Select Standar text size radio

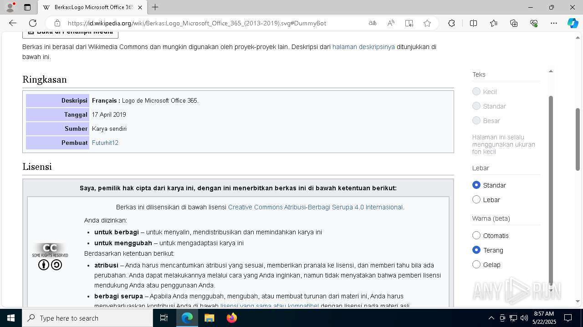click(476, 106)
